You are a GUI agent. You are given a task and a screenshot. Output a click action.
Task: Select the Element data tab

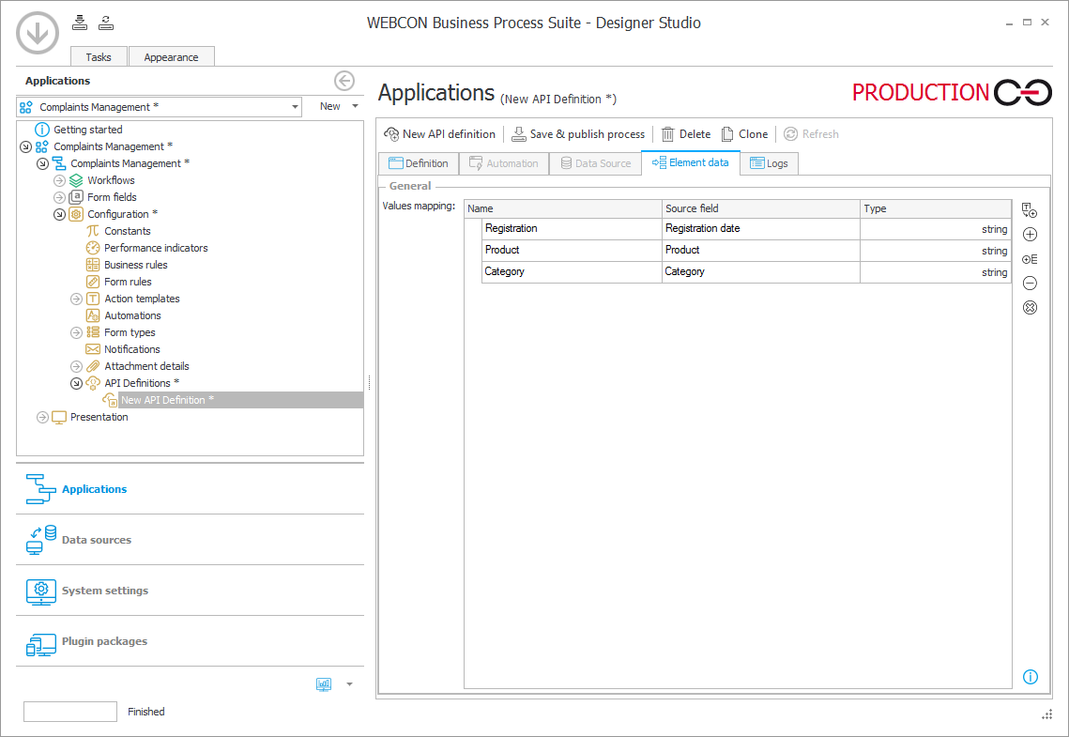coord(691,163)
